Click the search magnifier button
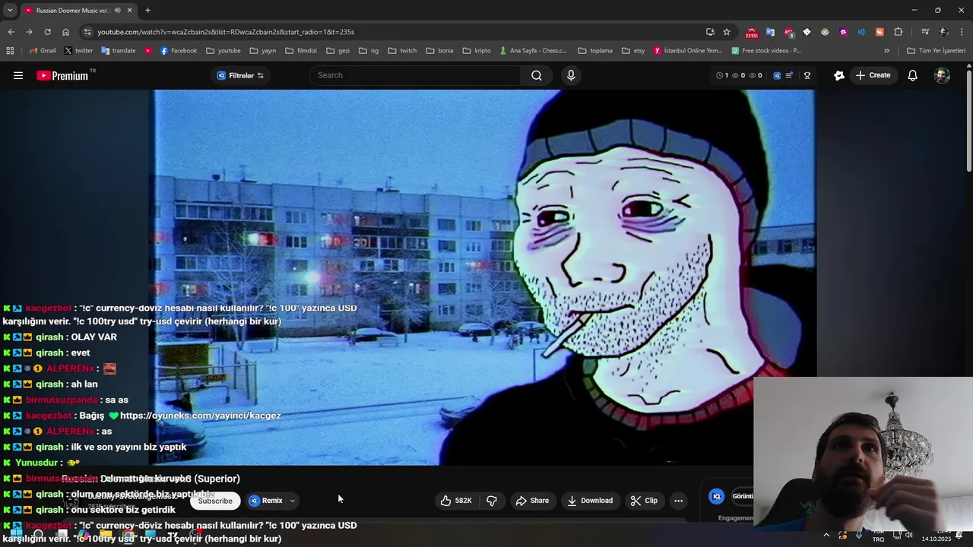 537,75
